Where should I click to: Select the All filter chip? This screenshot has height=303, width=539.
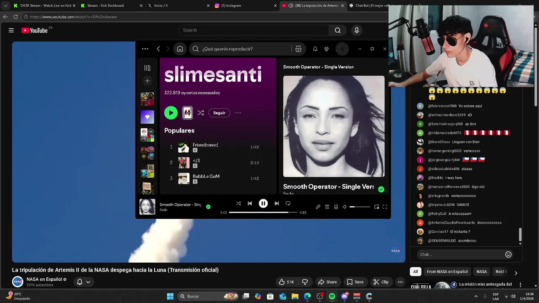tap(416, 271)
